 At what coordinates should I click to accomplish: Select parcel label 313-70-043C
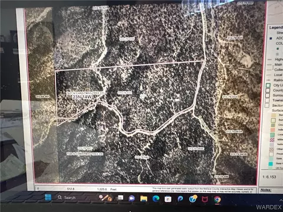click(x=196, y=149)
